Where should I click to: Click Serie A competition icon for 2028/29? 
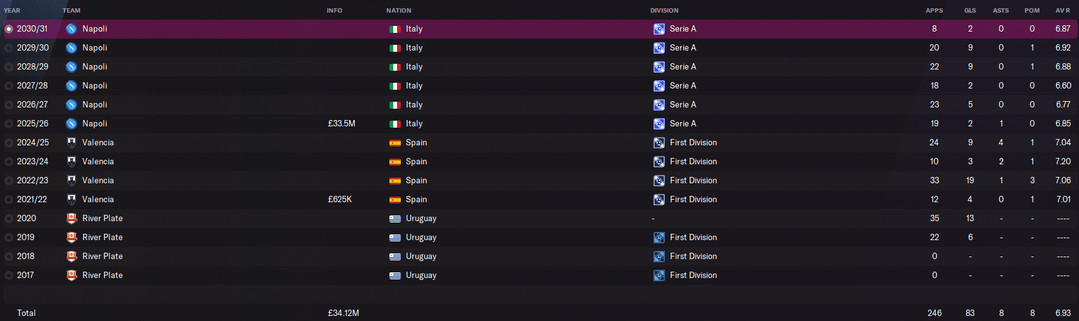click(659, 67)
